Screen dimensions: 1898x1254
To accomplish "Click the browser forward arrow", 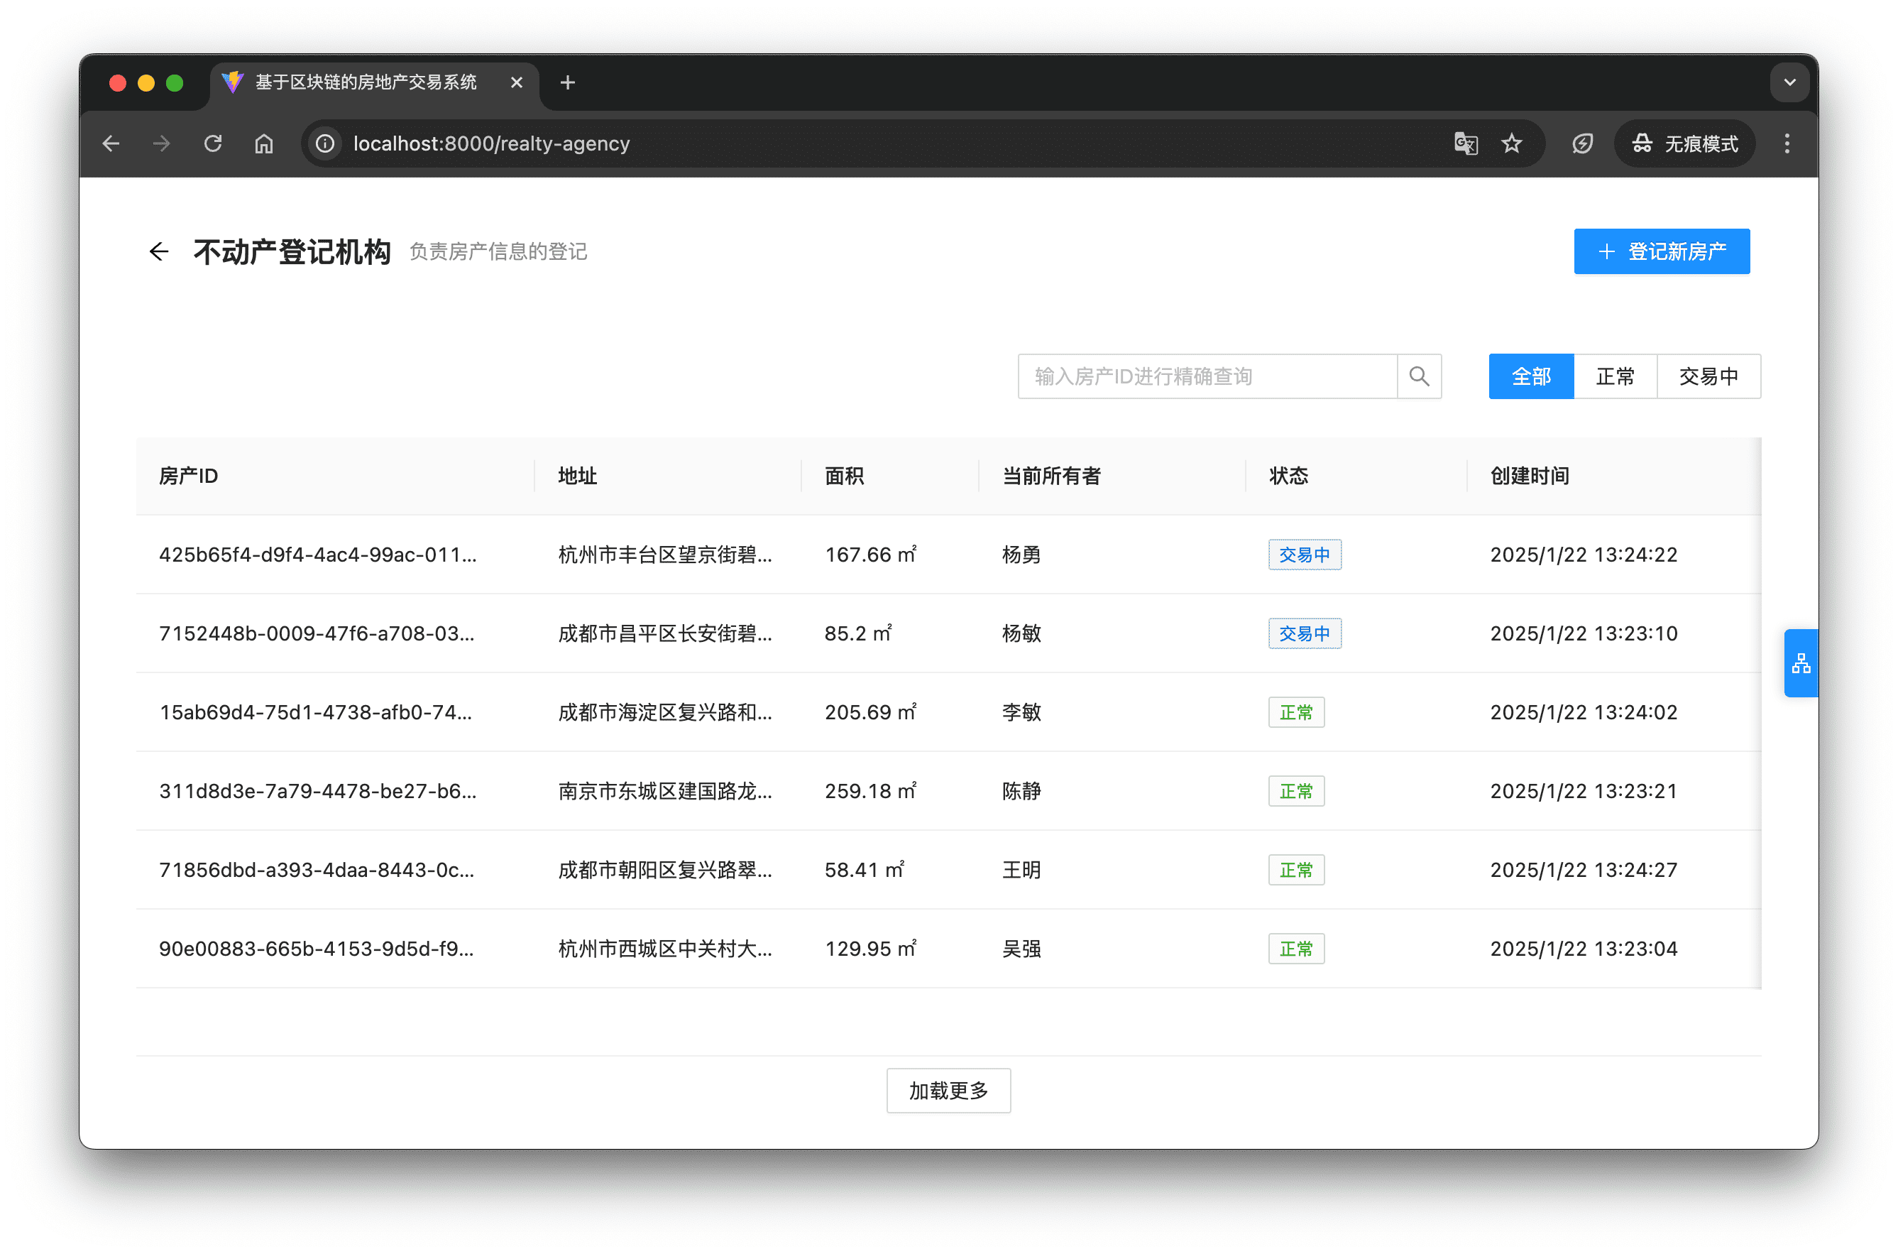I will click(162, 144).
